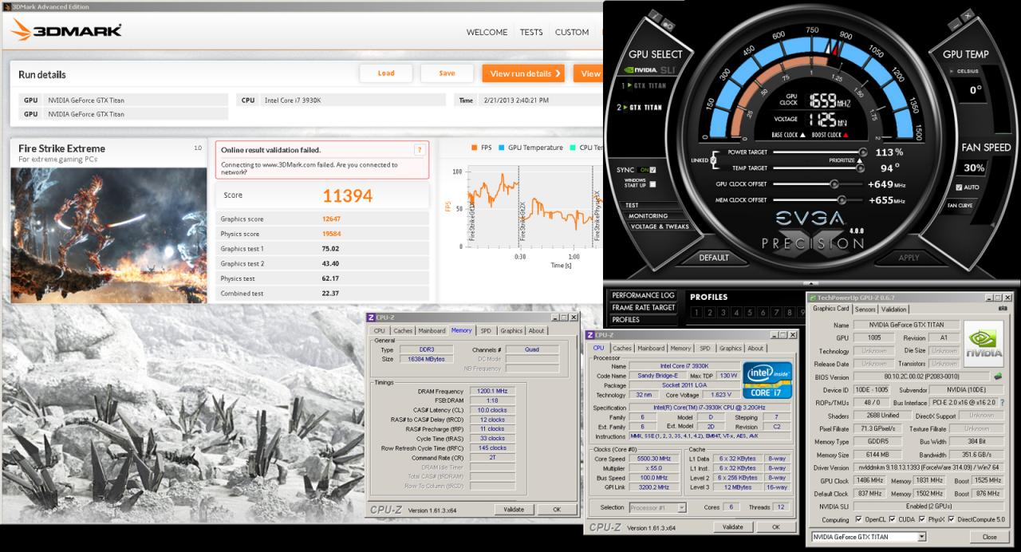The image size is (1021, 552).
Task: Toggle the OpenCL checkbox in GPU-Z
Action: [x=858, y=519]
